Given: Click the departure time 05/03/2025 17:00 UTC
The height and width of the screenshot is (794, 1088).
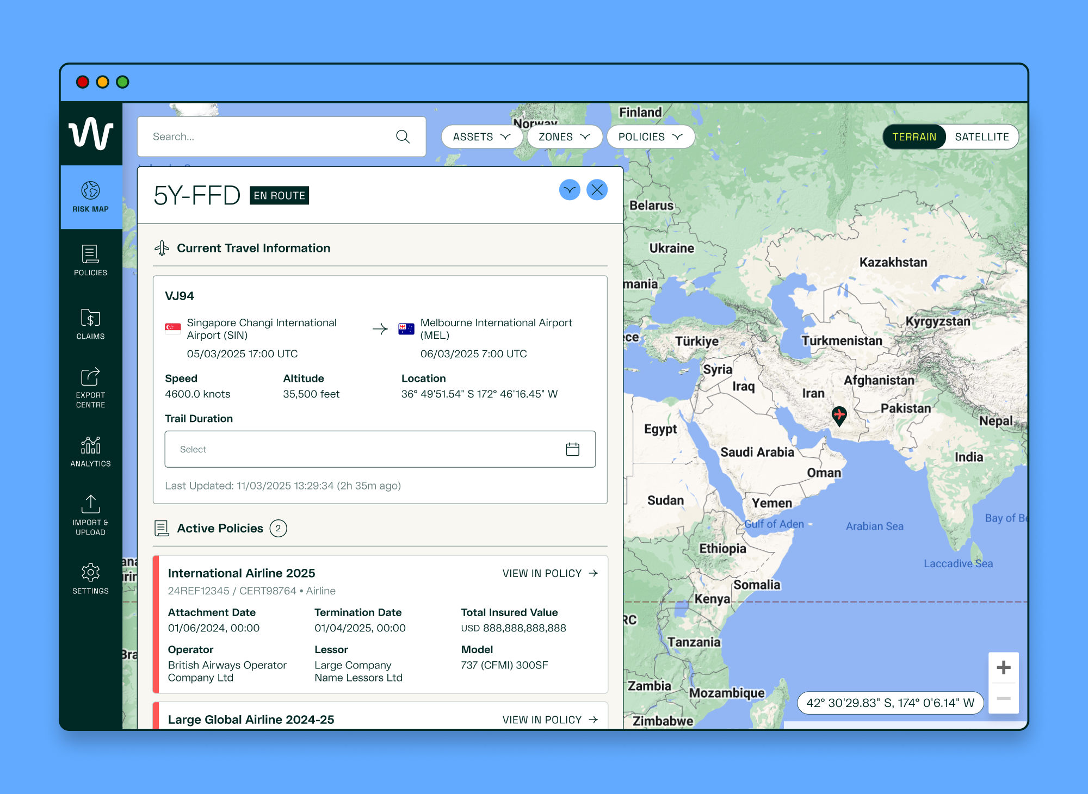Looking at the screenshot, I should (243, 354).
